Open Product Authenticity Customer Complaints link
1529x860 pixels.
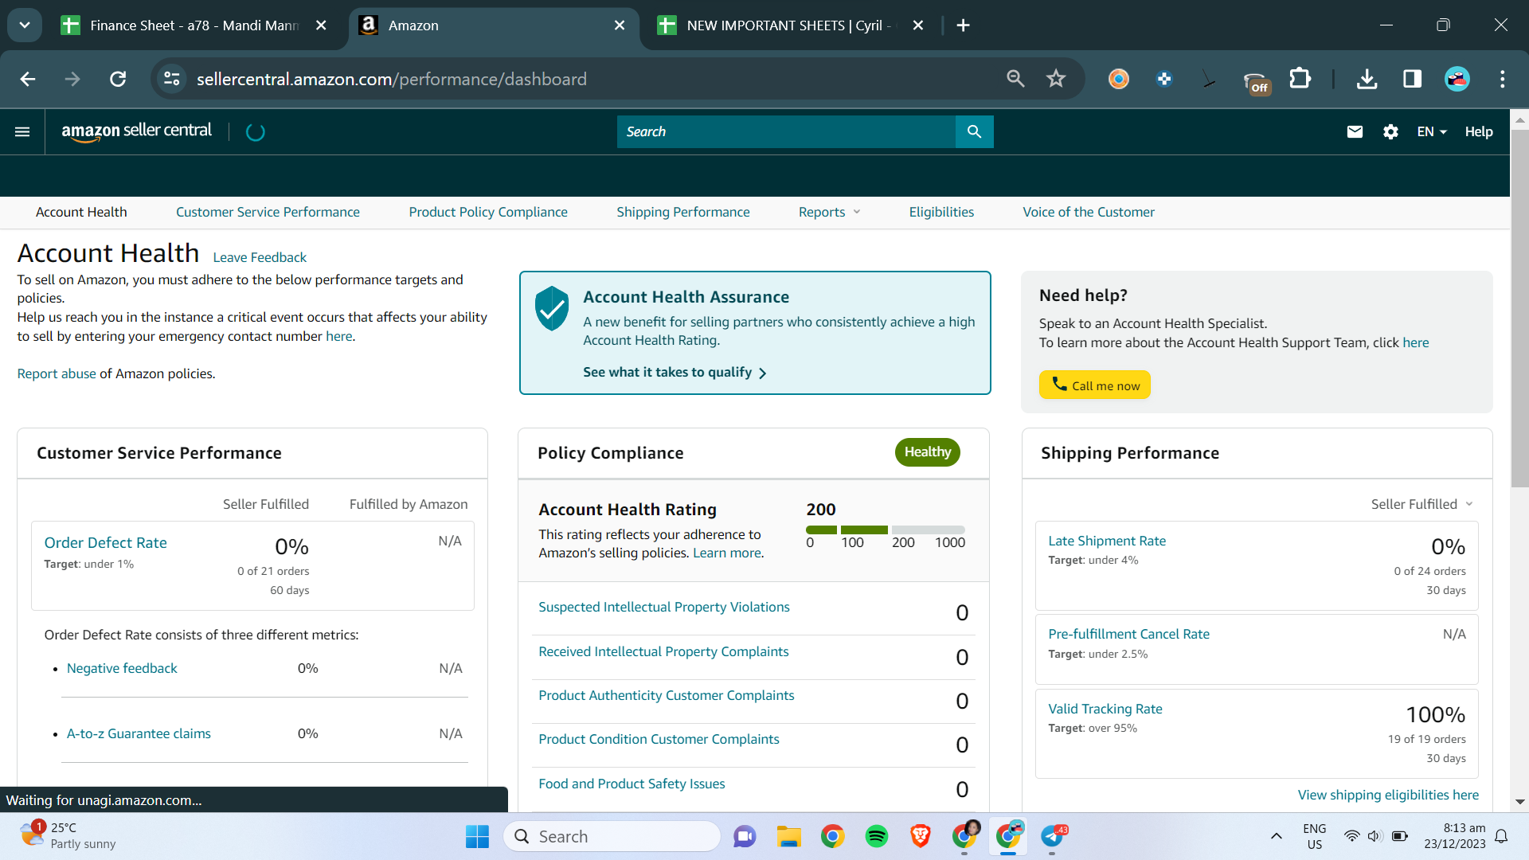pos(667,695)
